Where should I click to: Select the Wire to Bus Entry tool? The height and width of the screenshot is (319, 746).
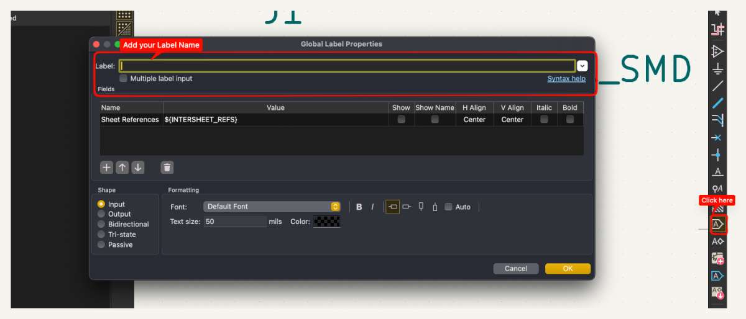[x=718, y=120]
